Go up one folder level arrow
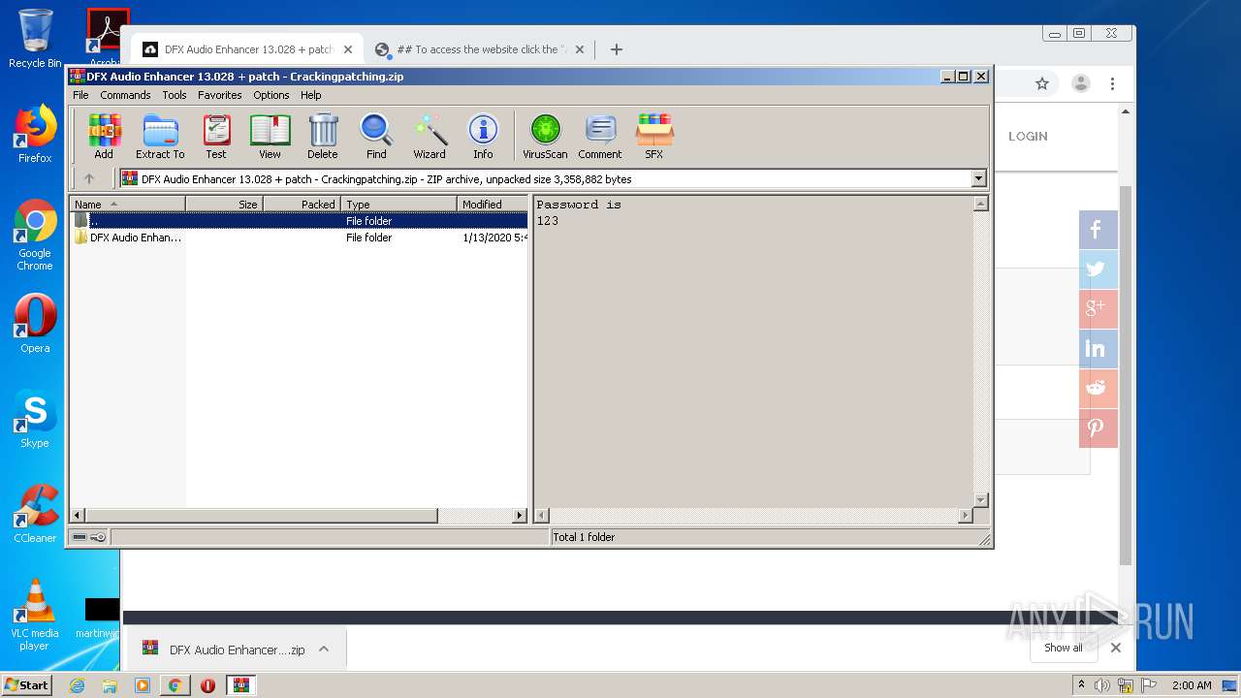Screen dimensions: 1241x698 (x=89, y=178)
